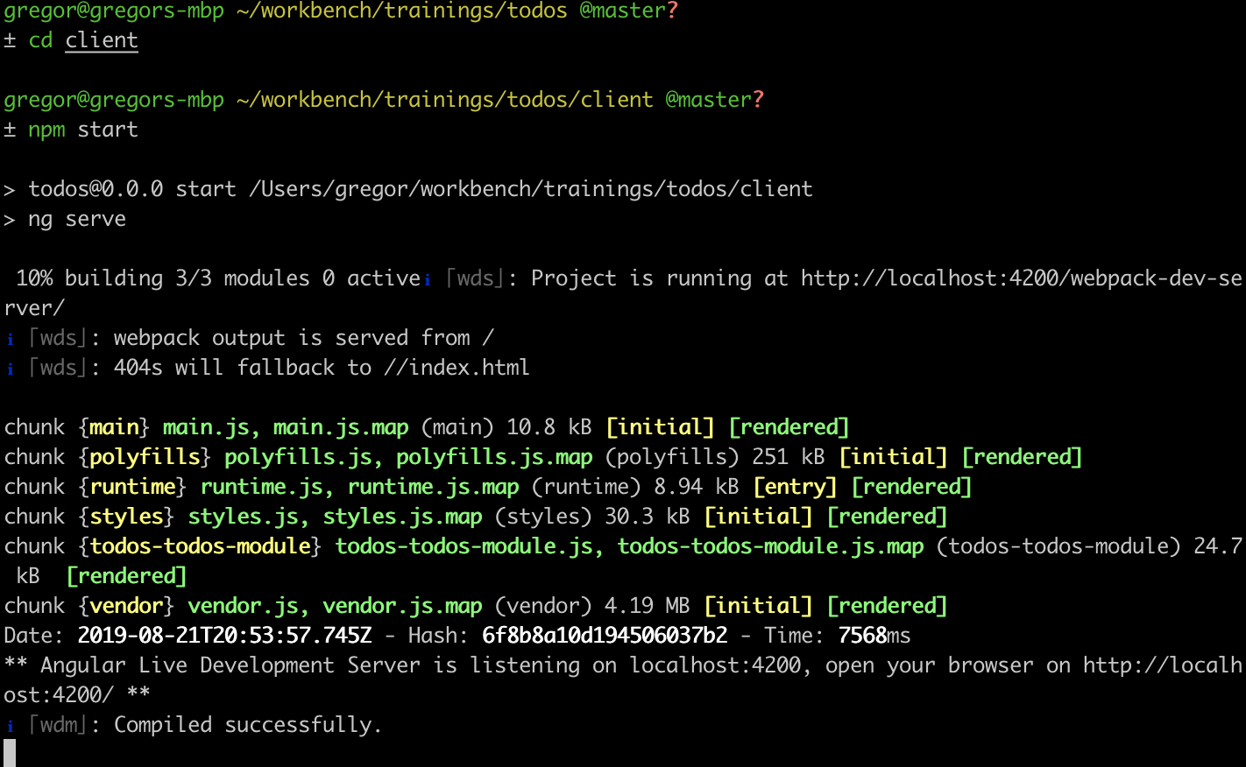Click the path '~/workbench/trainings/todos/client'
The width and height of the screenshot is (1246, 767).
point(444,100)
